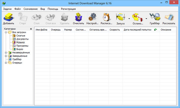180x108 pixels.
Task: Close the Internet Download Manager window
Action: [174, 2]
